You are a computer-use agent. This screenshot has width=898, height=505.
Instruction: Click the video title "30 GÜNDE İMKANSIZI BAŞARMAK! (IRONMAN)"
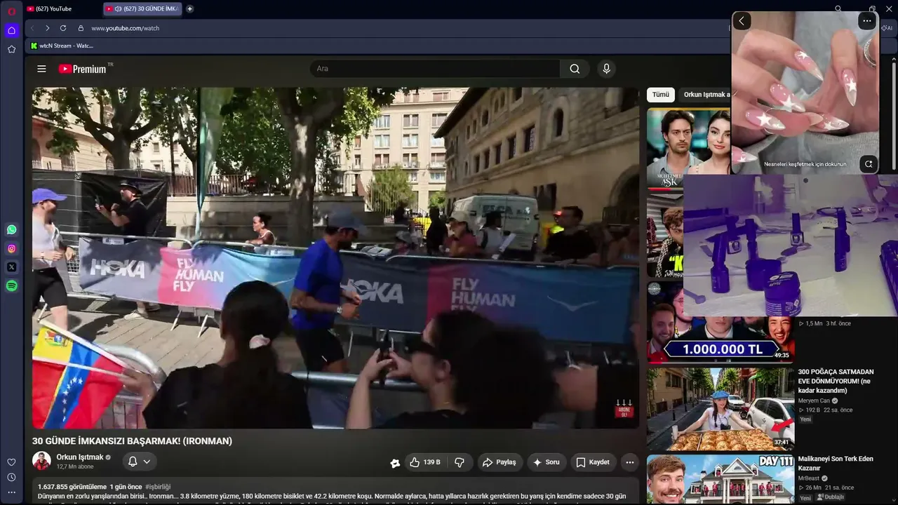[132, 441]
